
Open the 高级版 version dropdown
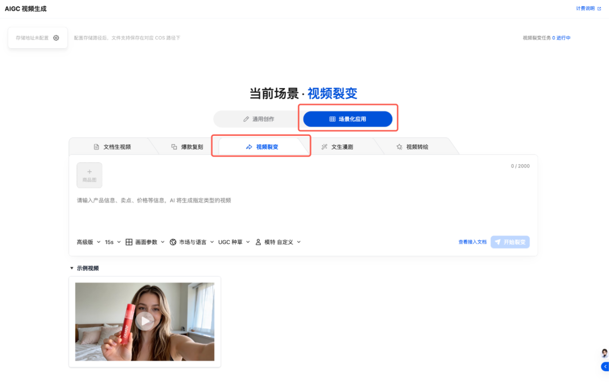pyautogui.click(x=88, y=242)
